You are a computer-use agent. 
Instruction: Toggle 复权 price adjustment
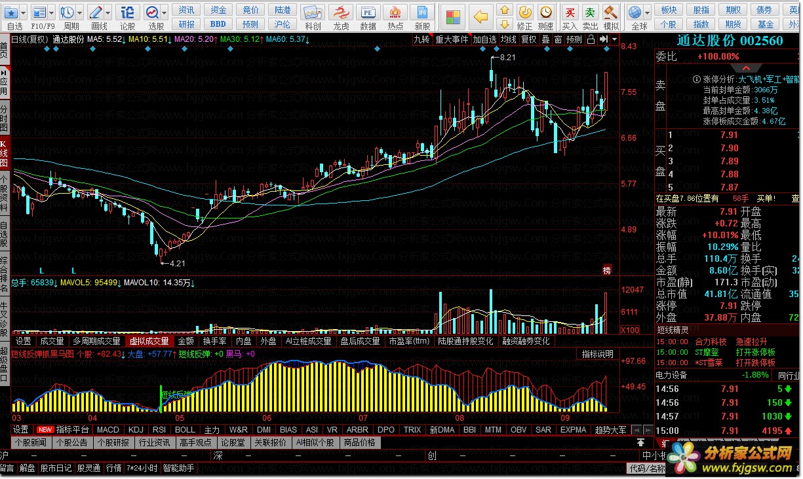click(x=529, y=39)
